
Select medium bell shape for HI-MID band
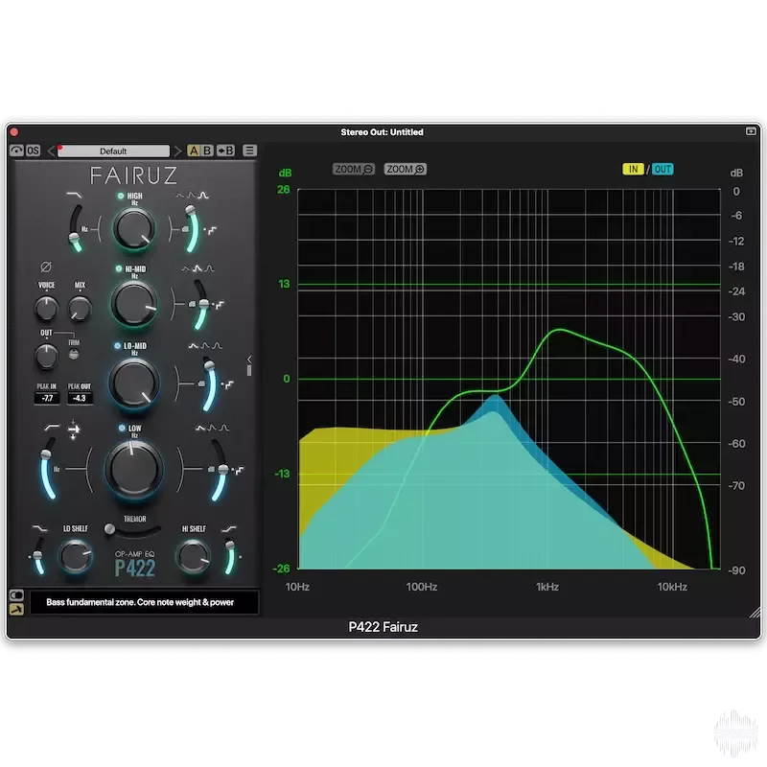pyautogui.click(x=198, y=268)
